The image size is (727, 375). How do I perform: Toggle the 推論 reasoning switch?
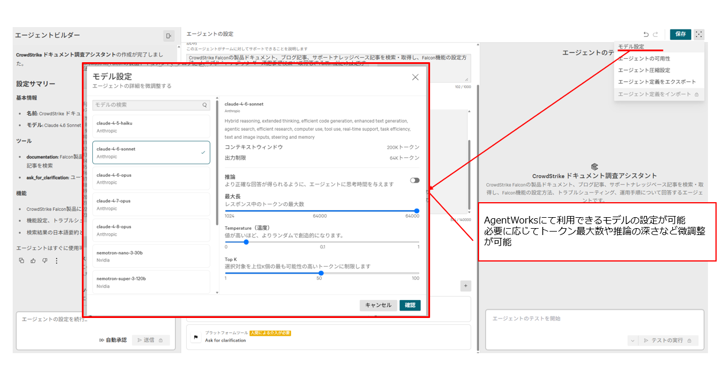pos(415,180)
